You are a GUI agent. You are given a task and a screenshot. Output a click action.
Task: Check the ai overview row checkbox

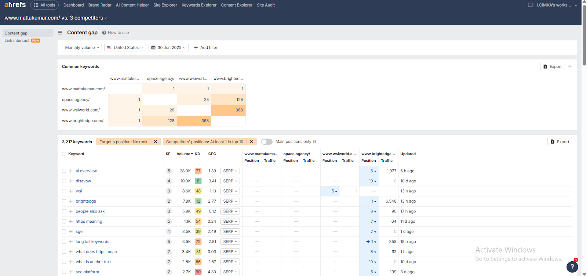coord(64,171)
